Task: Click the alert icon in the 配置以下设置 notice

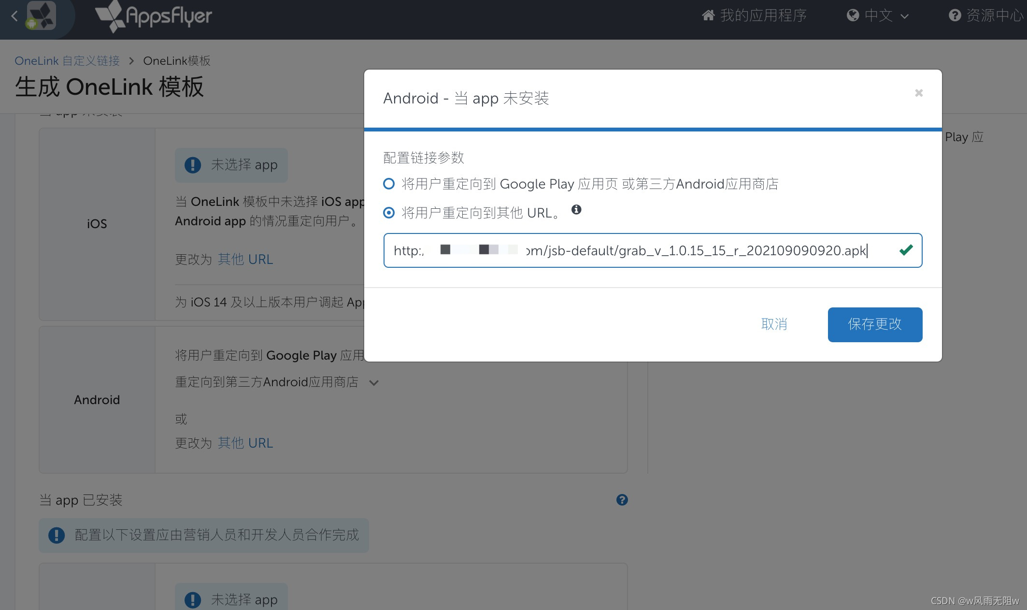Action: tap(57, 535)
